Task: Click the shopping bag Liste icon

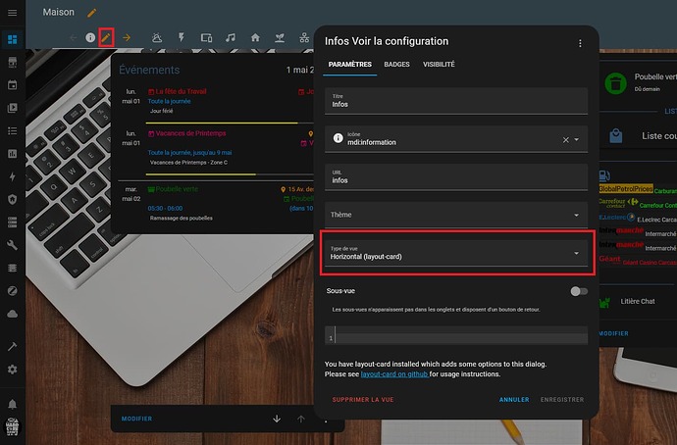Action: (616, 136)
